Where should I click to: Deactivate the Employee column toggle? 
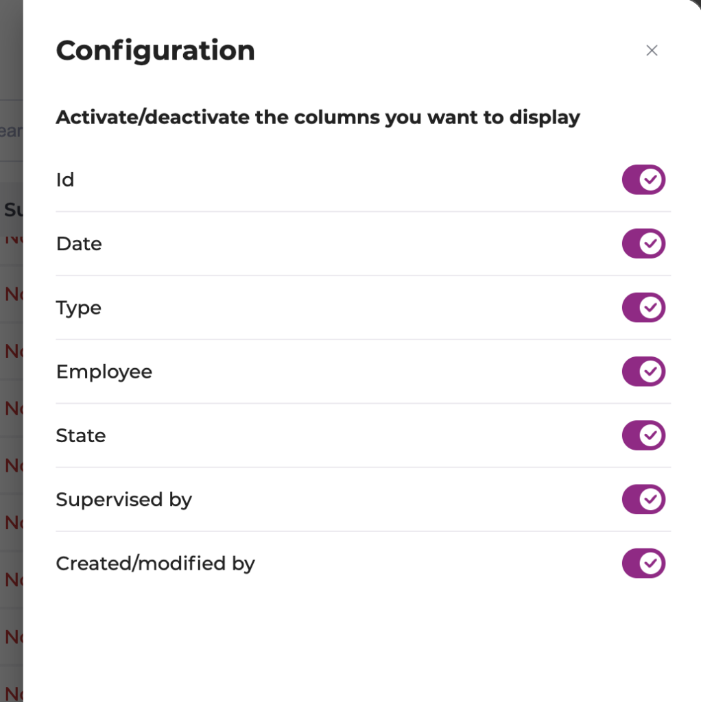643,372
